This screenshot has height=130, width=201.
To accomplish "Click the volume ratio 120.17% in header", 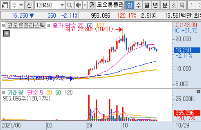I will pos(127,16).
